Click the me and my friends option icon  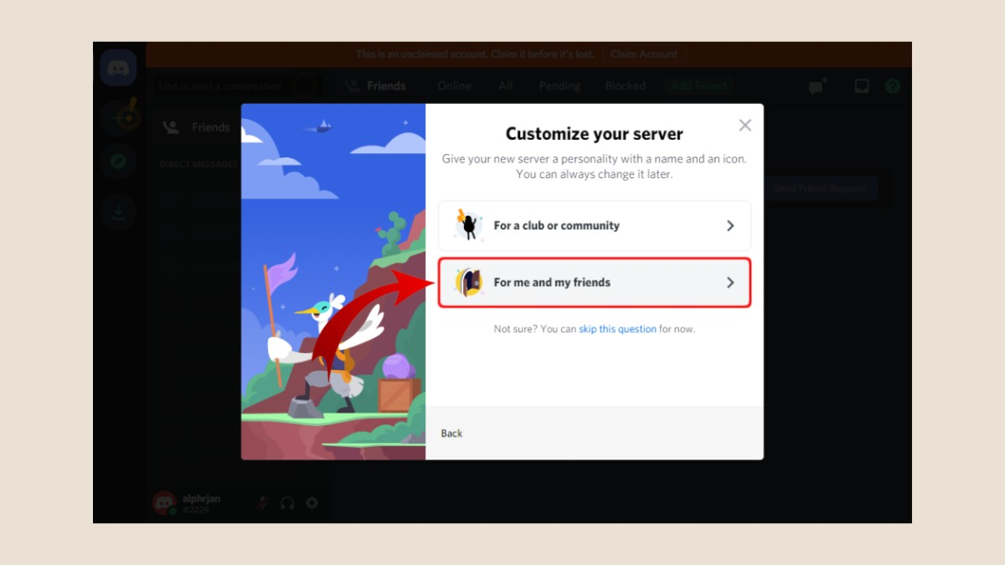(x=468, y=282)
